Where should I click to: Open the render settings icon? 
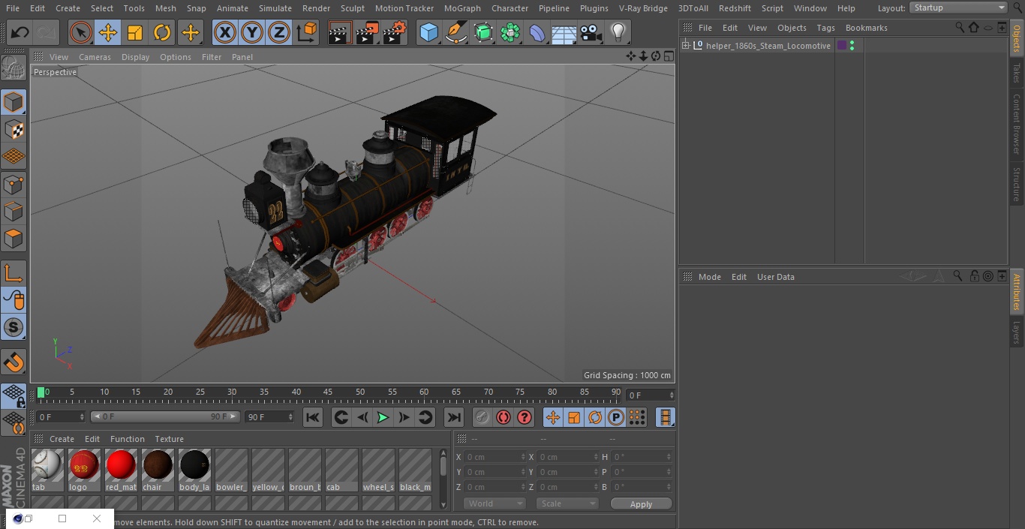[x=395, y=32]
